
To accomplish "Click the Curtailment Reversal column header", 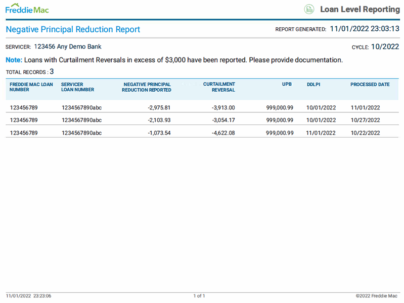I will (x=219, y=87).
